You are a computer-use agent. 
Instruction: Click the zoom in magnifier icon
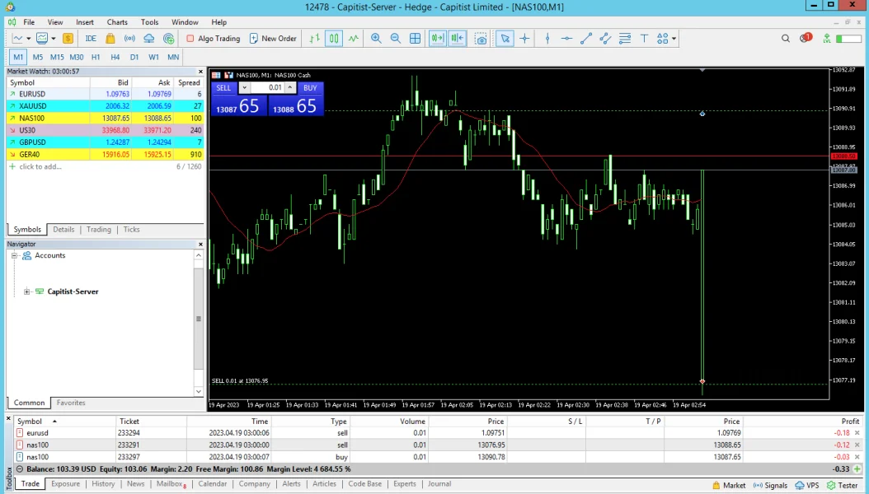(x=376, y=39)
